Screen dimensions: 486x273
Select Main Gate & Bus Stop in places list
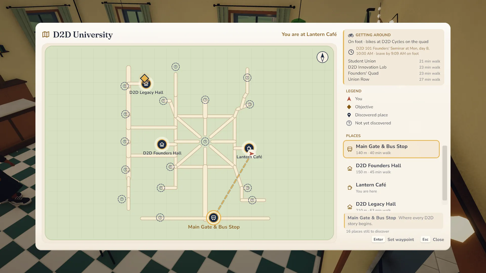(391, 149)
